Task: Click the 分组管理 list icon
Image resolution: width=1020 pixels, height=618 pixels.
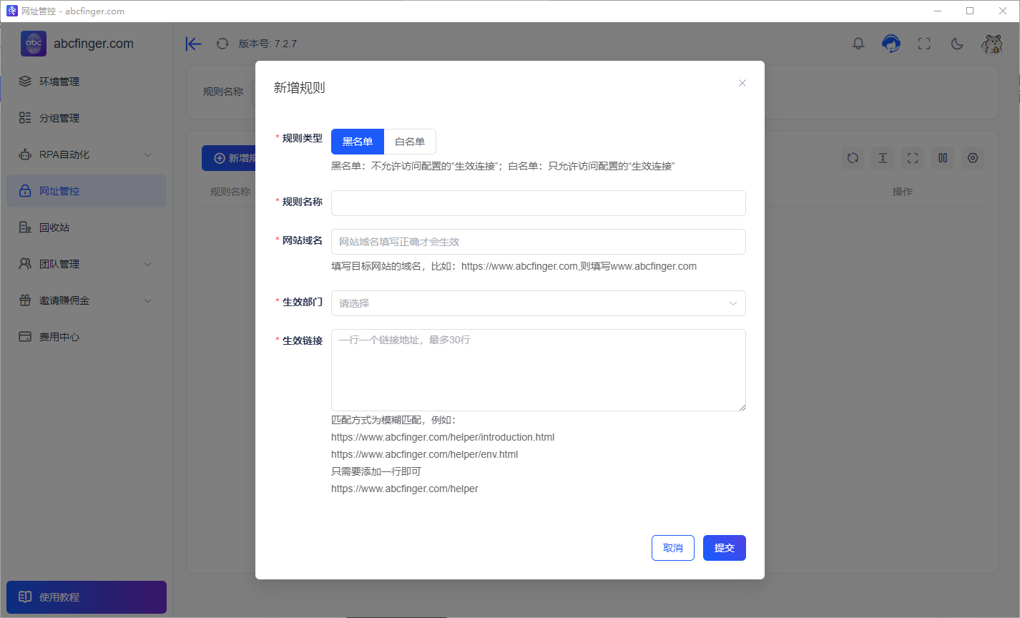Action: [x=25, y=118]
